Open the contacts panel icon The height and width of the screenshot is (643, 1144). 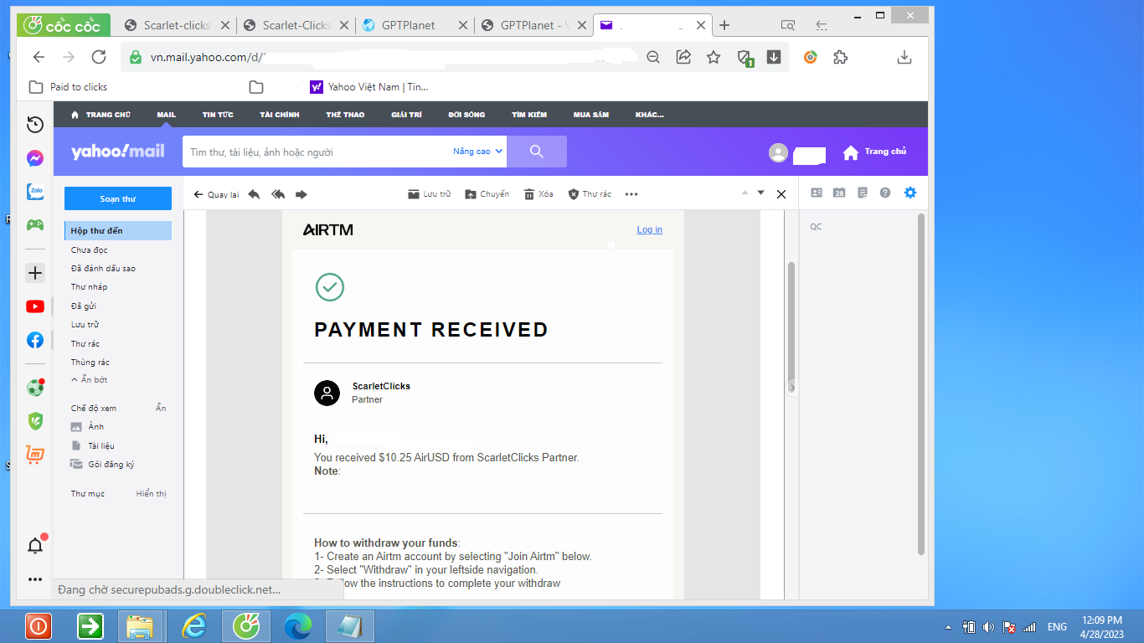click(817, 193)
